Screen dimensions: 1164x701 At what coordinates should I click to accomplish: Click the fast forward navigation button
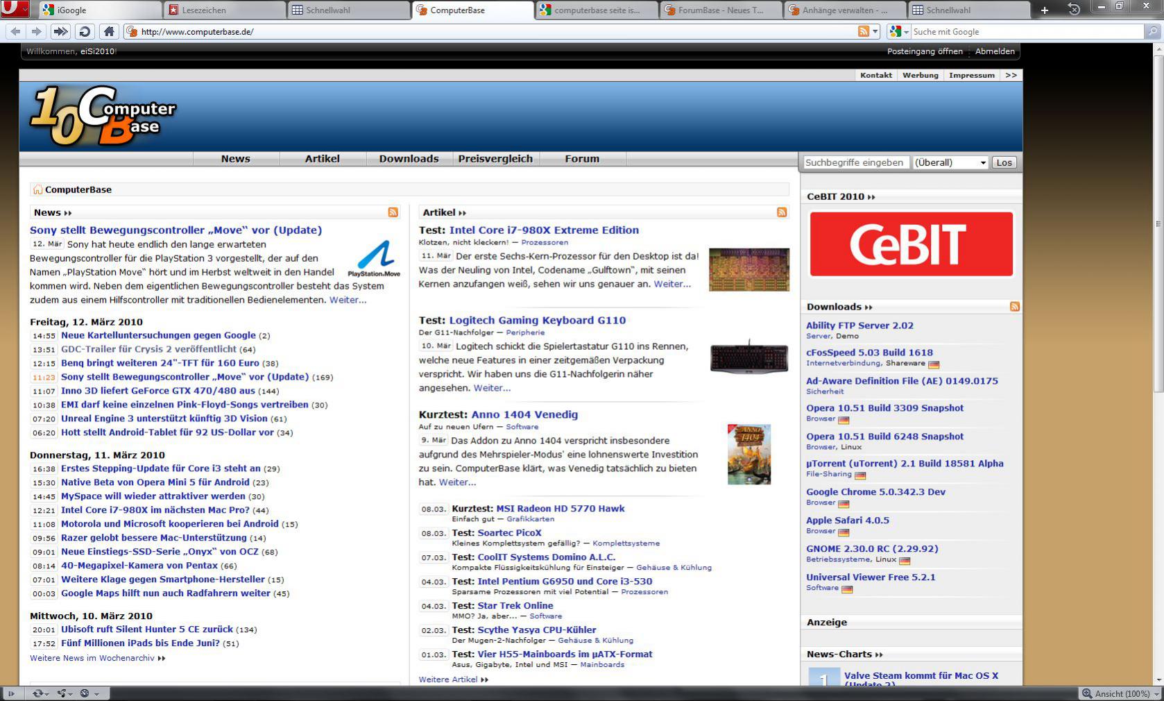click(61, 31)
